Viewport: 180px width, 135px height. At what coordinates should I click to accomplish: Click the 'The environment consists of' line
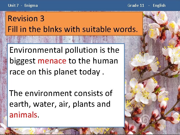coord(61,93)
